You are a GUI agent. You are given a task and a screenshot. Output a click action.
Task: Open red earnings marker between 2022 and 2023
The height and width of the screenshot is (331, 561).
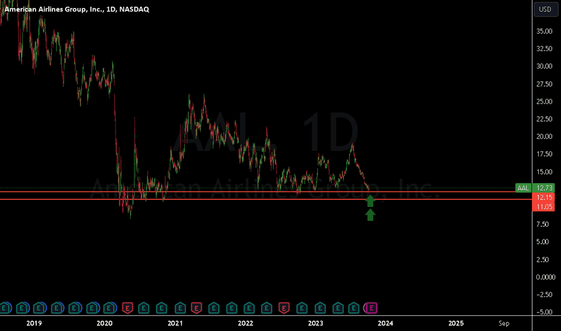[284, 308]
